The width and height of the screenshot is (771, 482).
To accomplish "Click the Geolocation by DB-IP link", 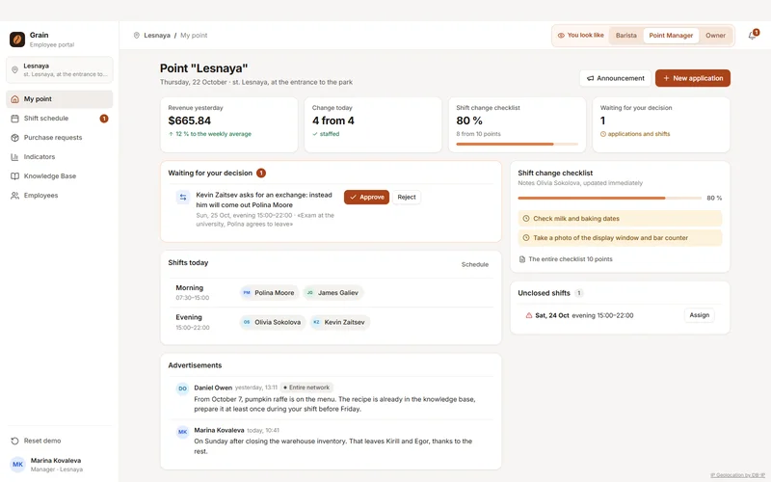I will pyautogui.click(x=738, y=475).
